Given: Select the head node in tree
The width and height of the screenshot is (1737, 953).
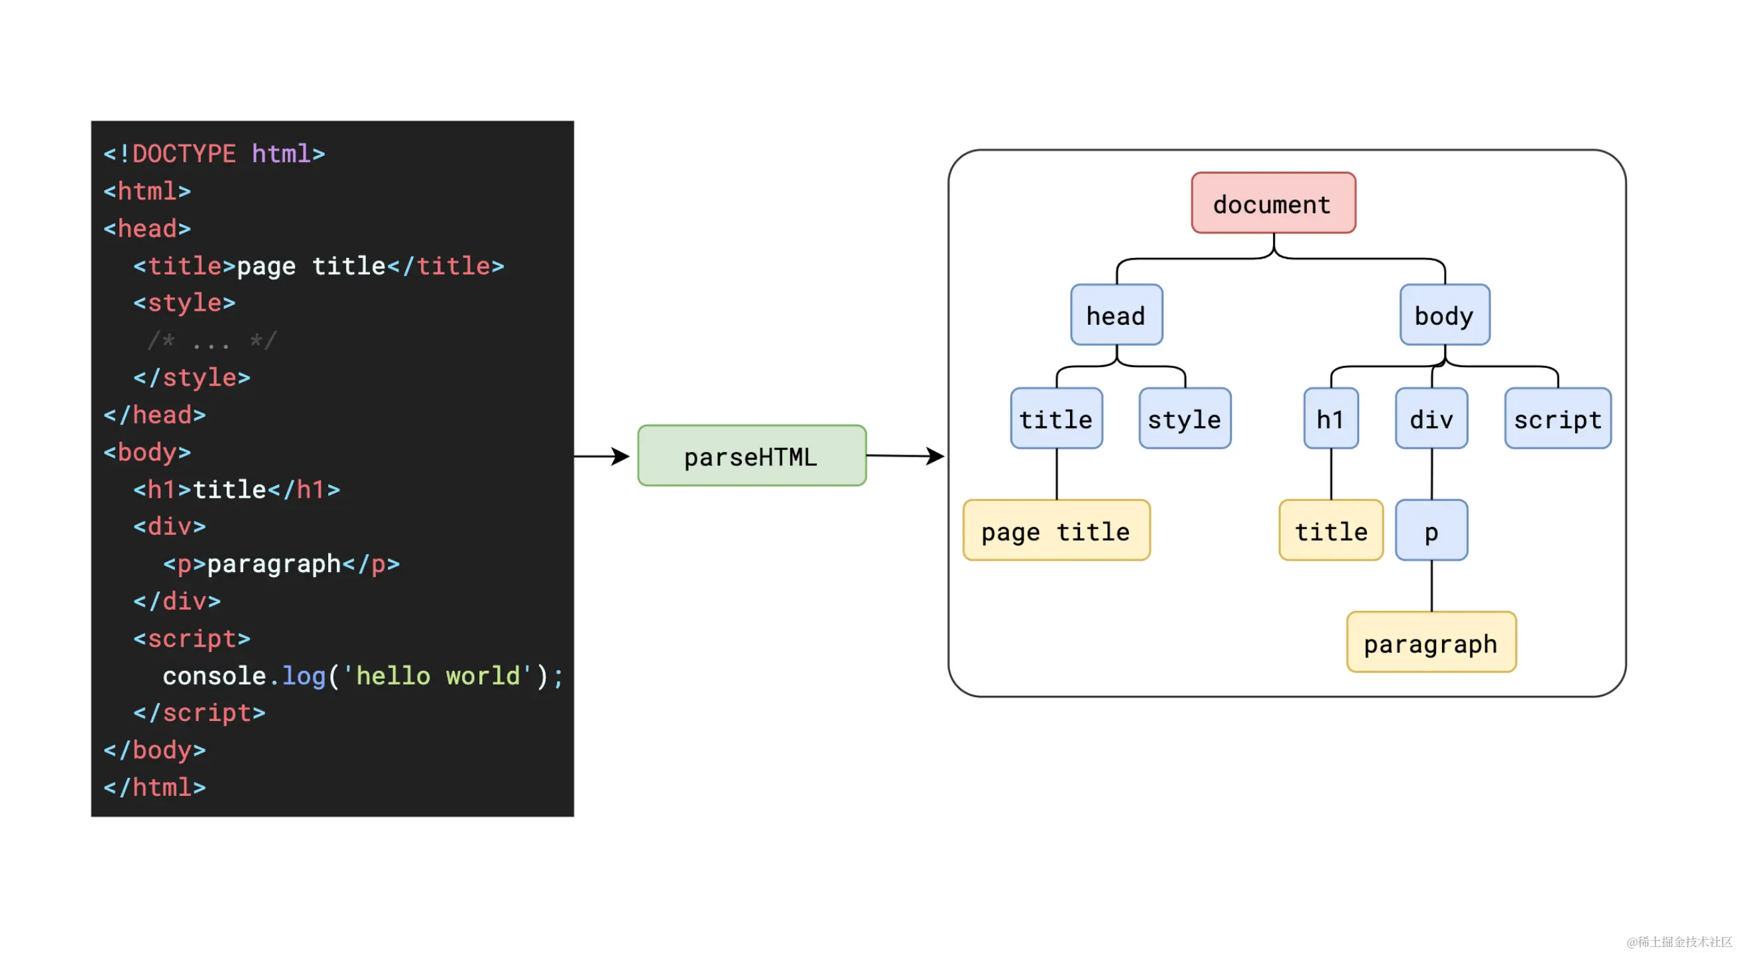Looking at the screenshot, I should tap(1116, 315).
